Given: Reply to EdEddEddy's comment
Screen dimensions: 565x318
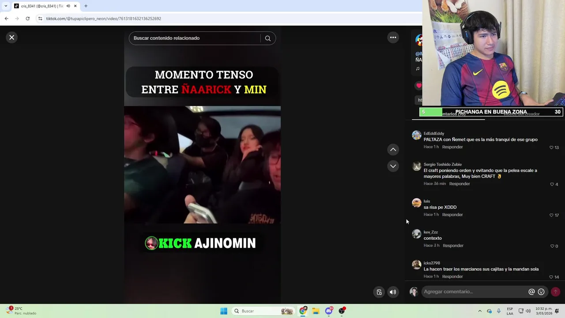Looking at the screenshot, I should (x=452, y=147).
